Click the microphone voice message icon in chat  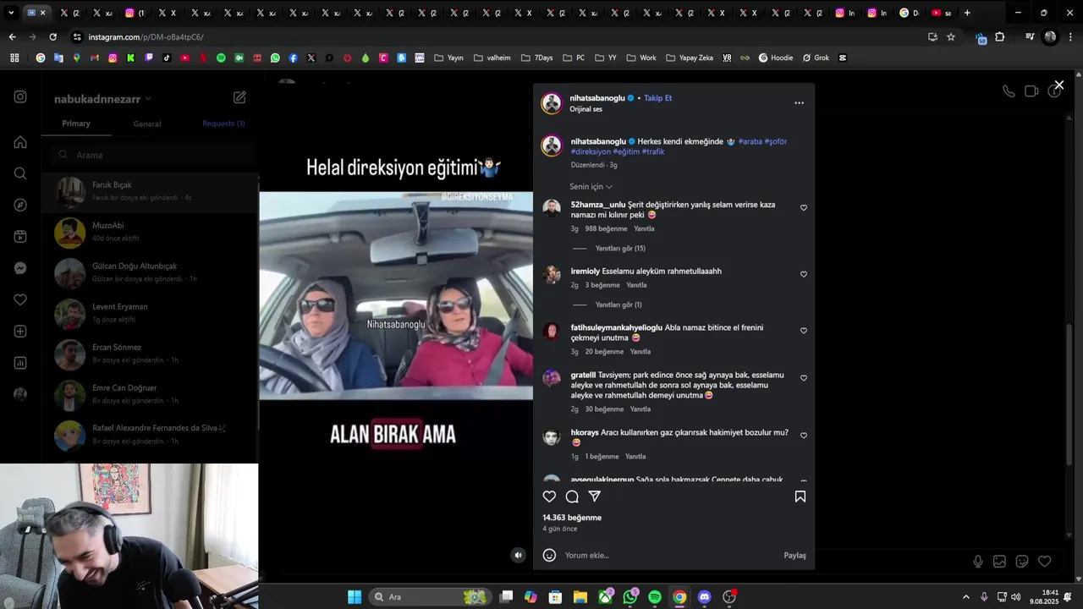click(x=978, y=562)
